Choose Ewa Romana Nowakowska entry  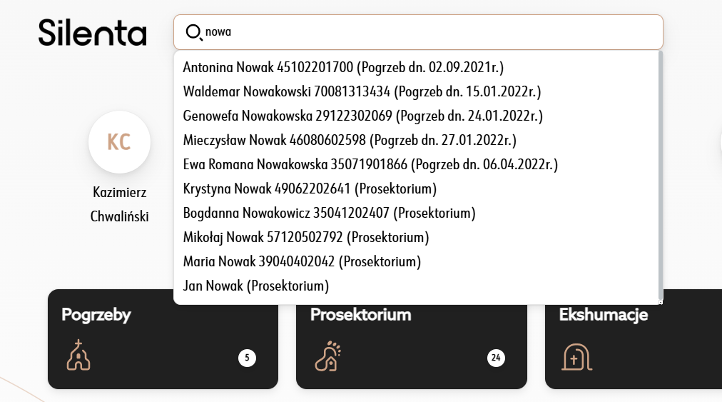coord(370,164)
